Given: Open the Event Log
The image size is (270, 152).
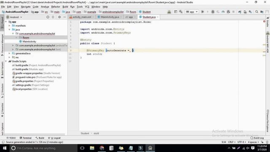Looking at the screenshot, I should click(x=257, y=138).
